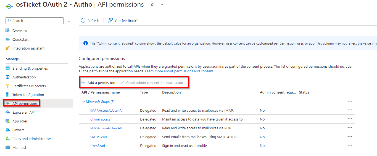The width and height of the screenshot is (377, 156).
Task: Click the Refresh icon in toolbar
Action: point(83,21)
